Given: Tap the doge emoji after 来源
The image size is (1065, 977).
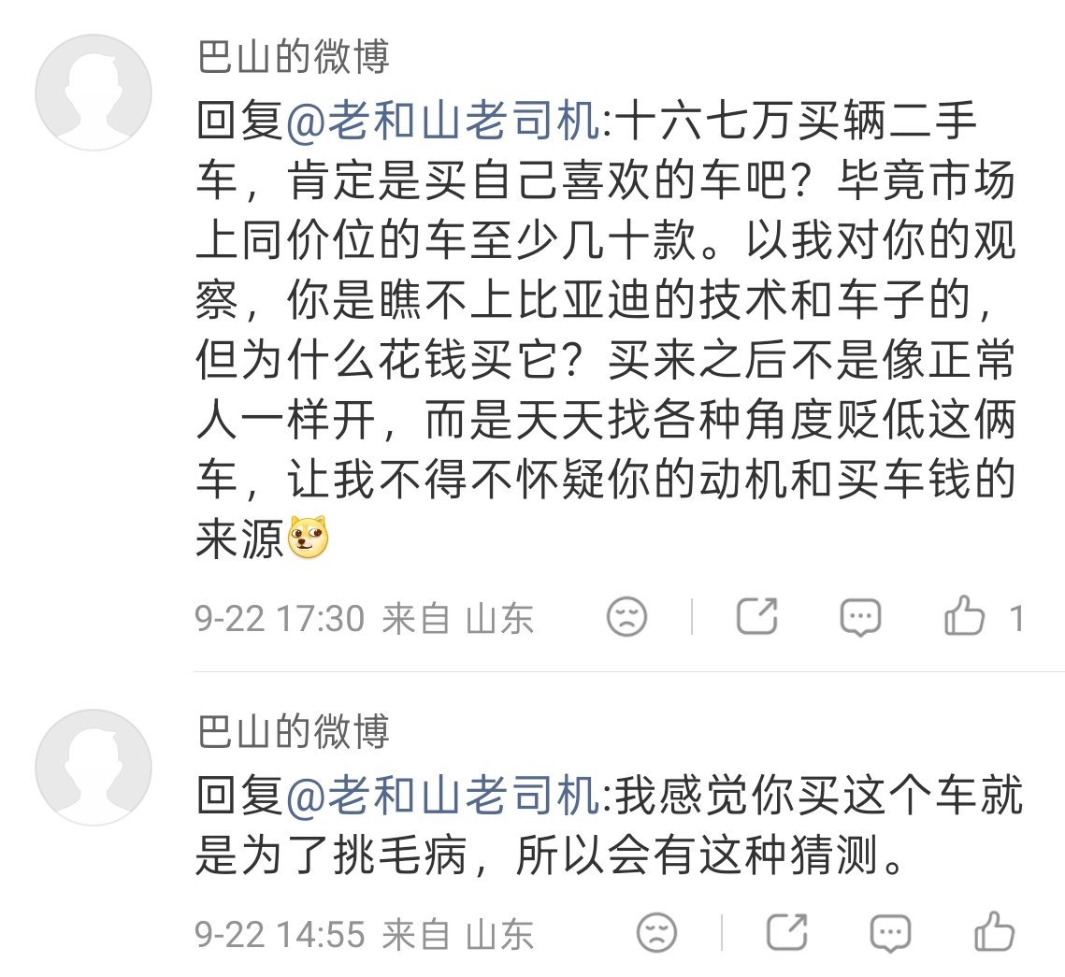Looking at the screenshot, I should tap(309, 537).
